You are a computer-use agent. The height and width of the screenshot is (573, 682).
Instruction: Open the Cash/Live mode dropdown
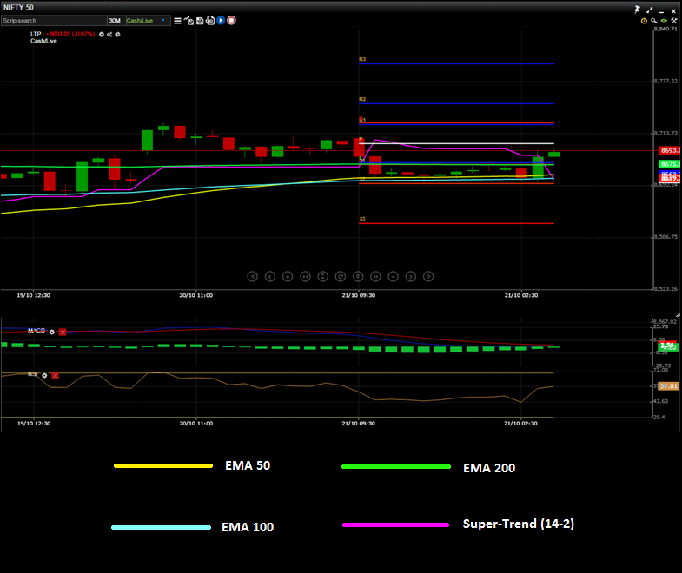point(148,21)
